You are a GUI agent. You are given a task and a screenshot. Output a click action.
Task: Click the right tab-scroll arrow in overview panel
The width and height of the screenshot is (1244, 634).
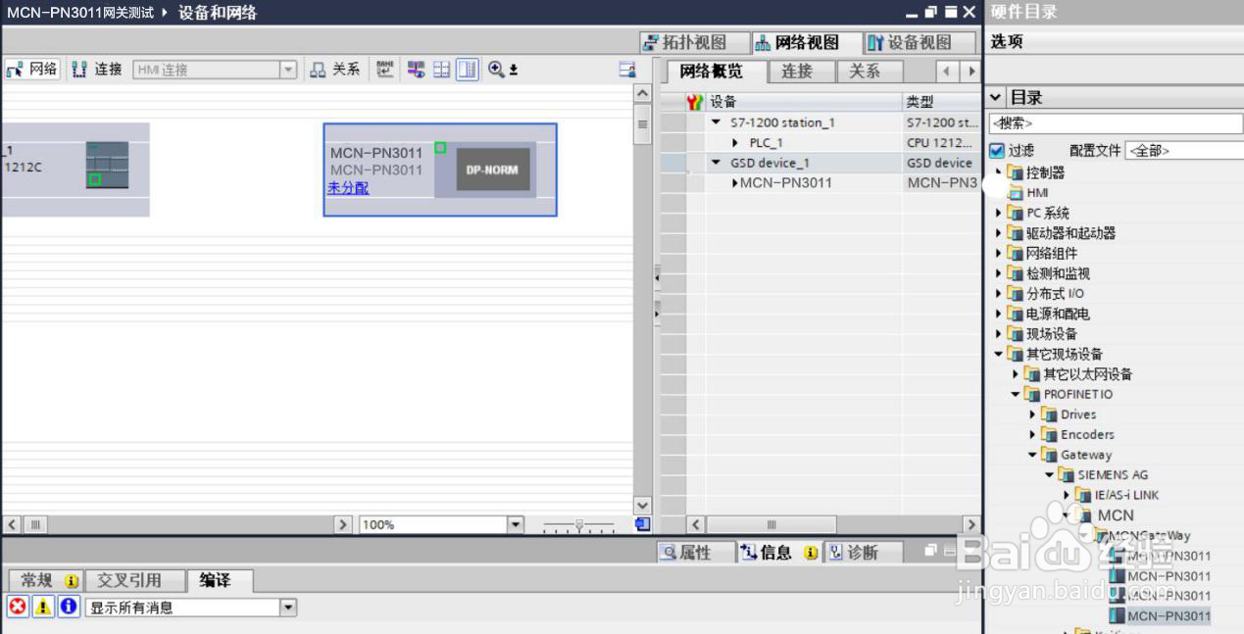click(x=971, y=72)
